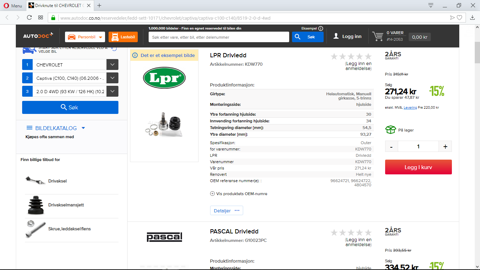This screenshot has height=270, width=480.
Task: Click the Drivakselmansjett boot thumbnail
Action: pyautogui.click(x=35, y=205)
